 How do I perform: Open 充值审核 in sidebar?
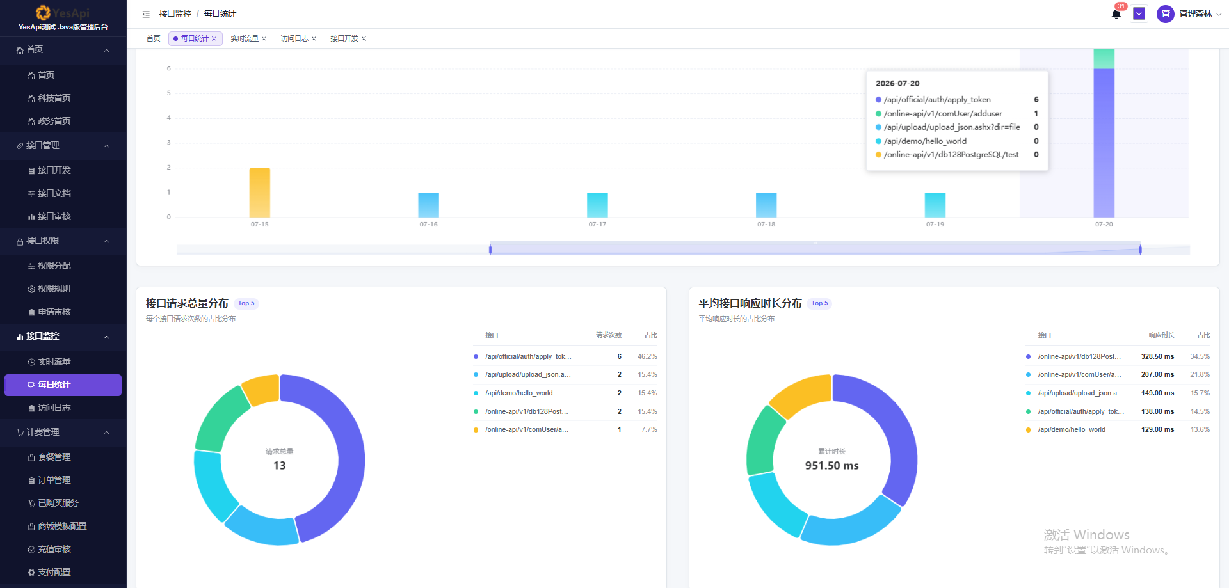(x=63, y=550)
